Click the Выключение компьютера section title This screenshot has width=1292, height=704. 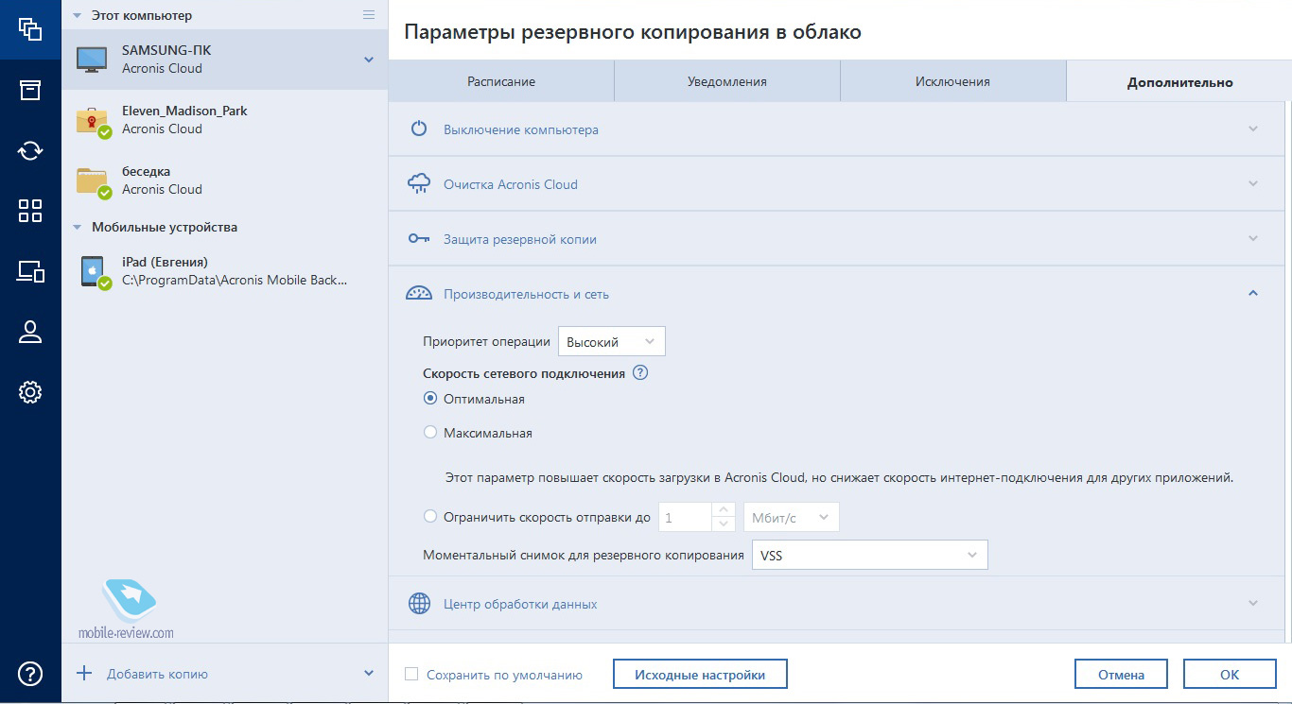tap(521, 129)
